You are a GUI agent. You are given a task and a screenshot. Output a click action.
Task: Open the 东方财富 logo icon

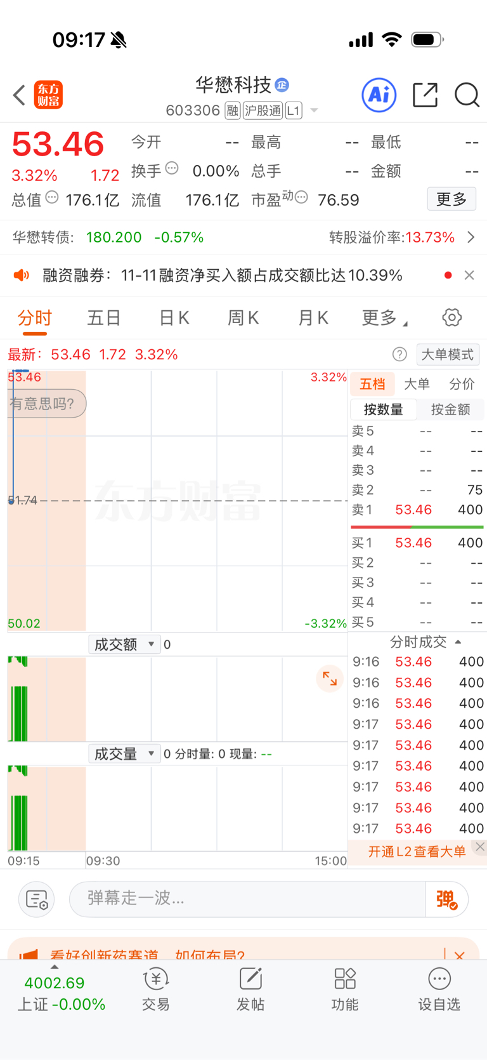(48, 95)
